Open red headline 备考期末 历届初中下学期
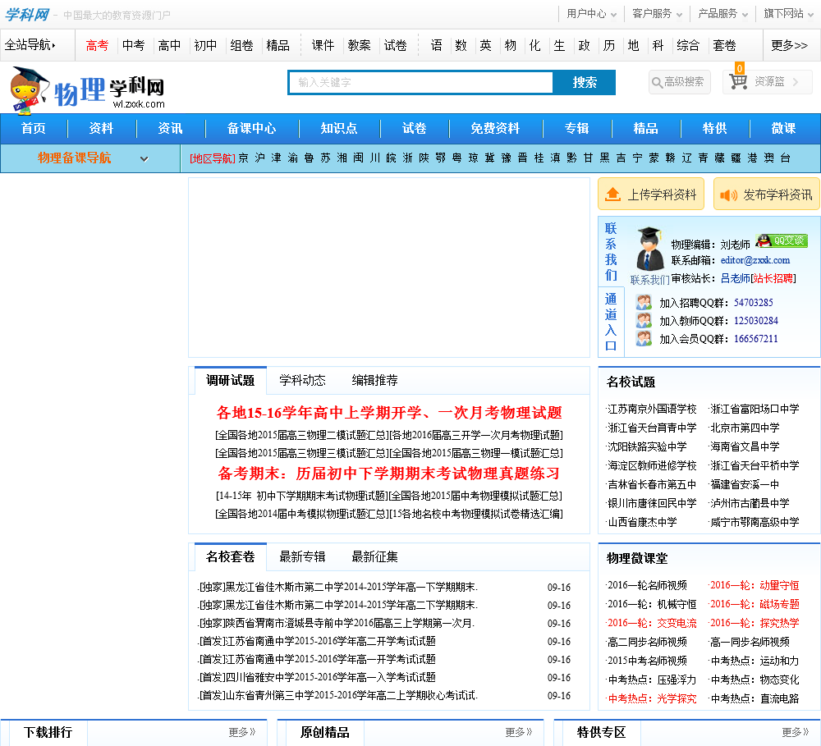This screenshot has height=746, width=821. tap(389, 474)
